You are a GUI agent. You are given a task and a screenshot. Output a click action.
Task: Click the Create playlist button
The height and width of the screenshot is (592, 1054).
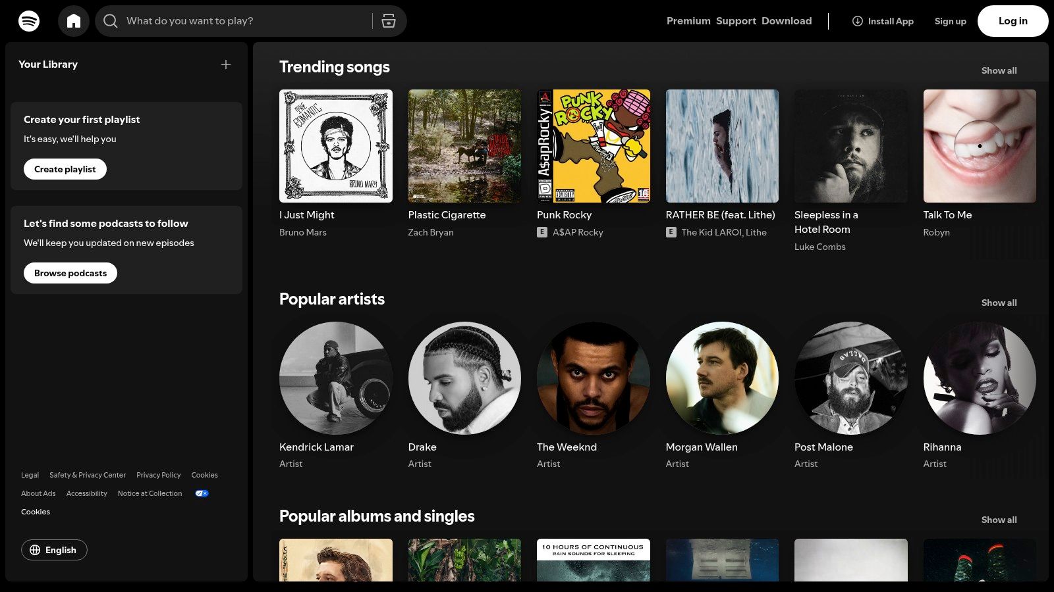pos(65,169)
